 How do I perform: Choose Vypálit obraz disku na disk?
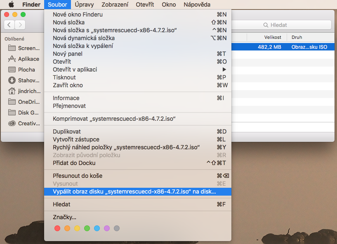(138, 191)
